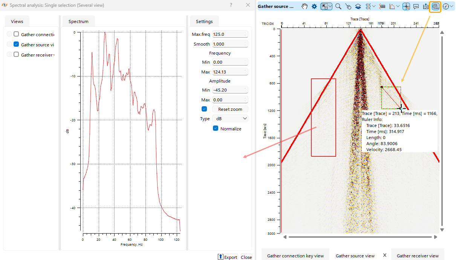Select the hand pan tool
This screenshot has width=456, height=260.
click(305, 6)
